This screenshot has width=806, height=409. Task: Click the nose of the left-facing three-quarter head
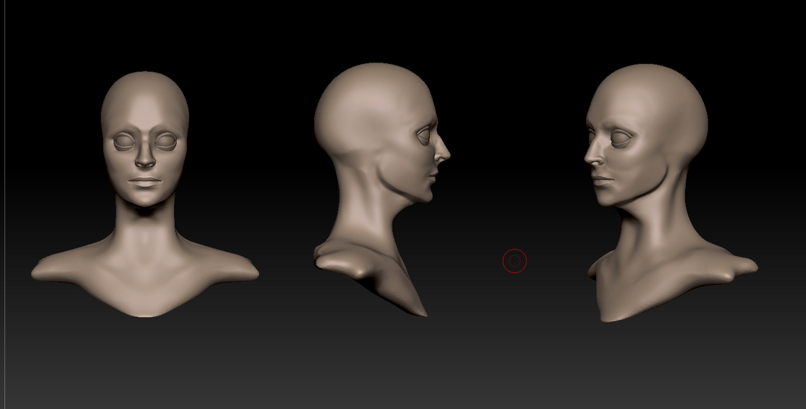click(592, 157)
